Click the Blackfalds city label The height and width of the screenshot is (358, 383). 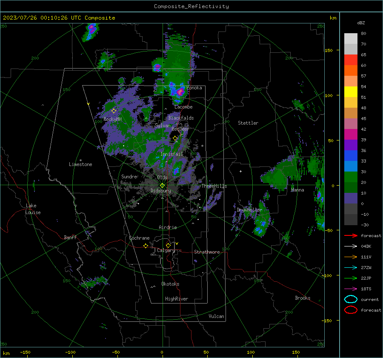pyautogui.click(x=181, y=118)
